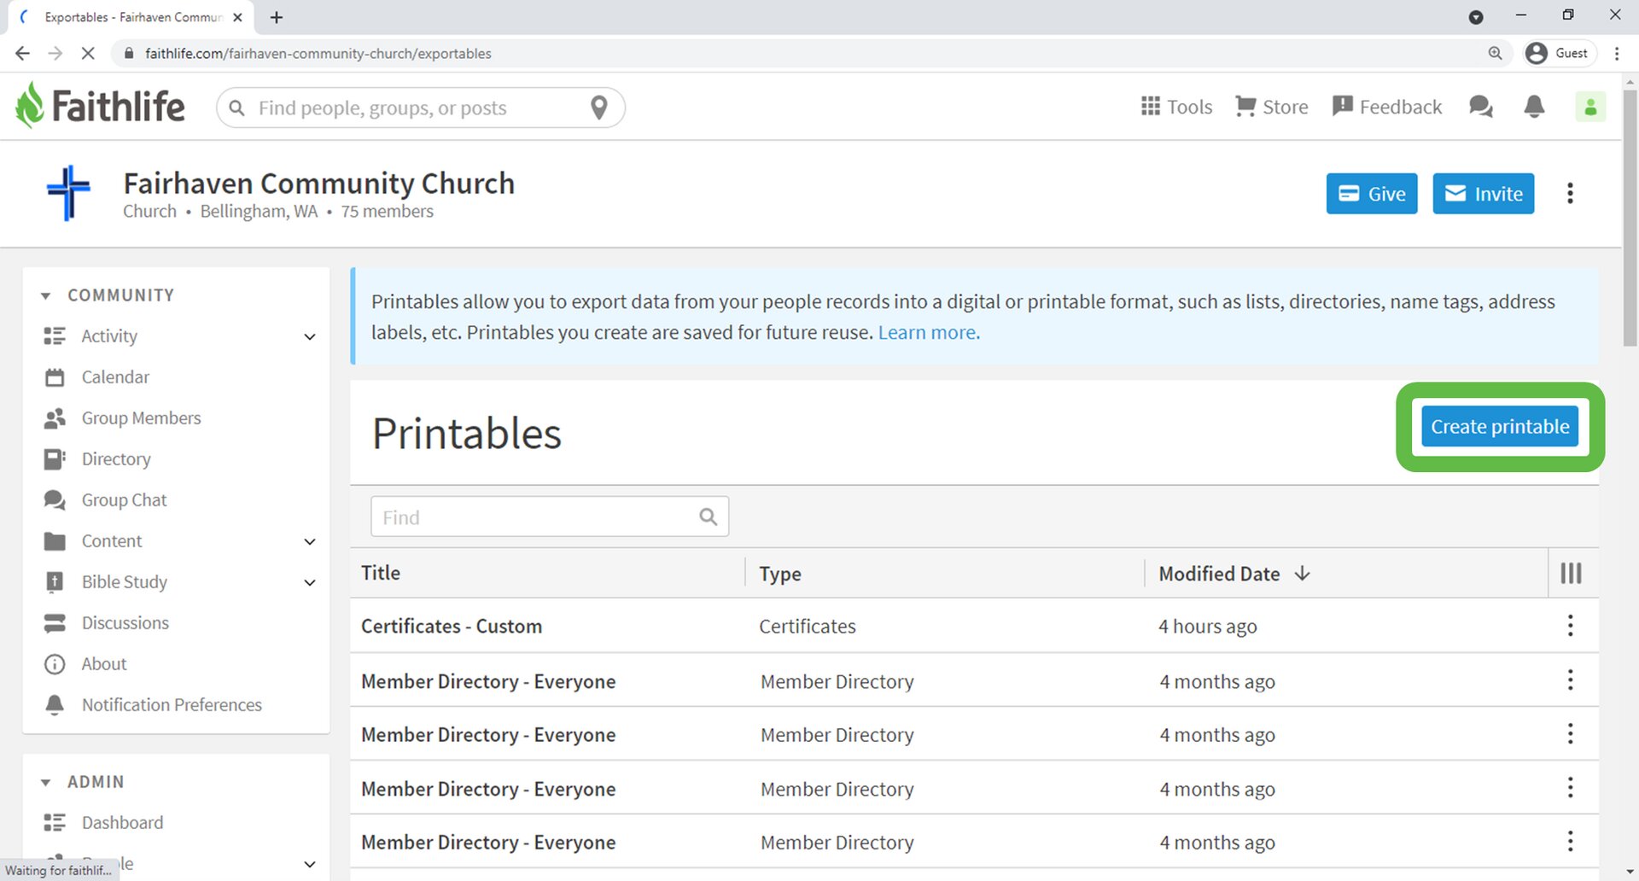Open Calendar in sidebar
The width and height of the screenshot is (1639, 881).
pos(115,376)
